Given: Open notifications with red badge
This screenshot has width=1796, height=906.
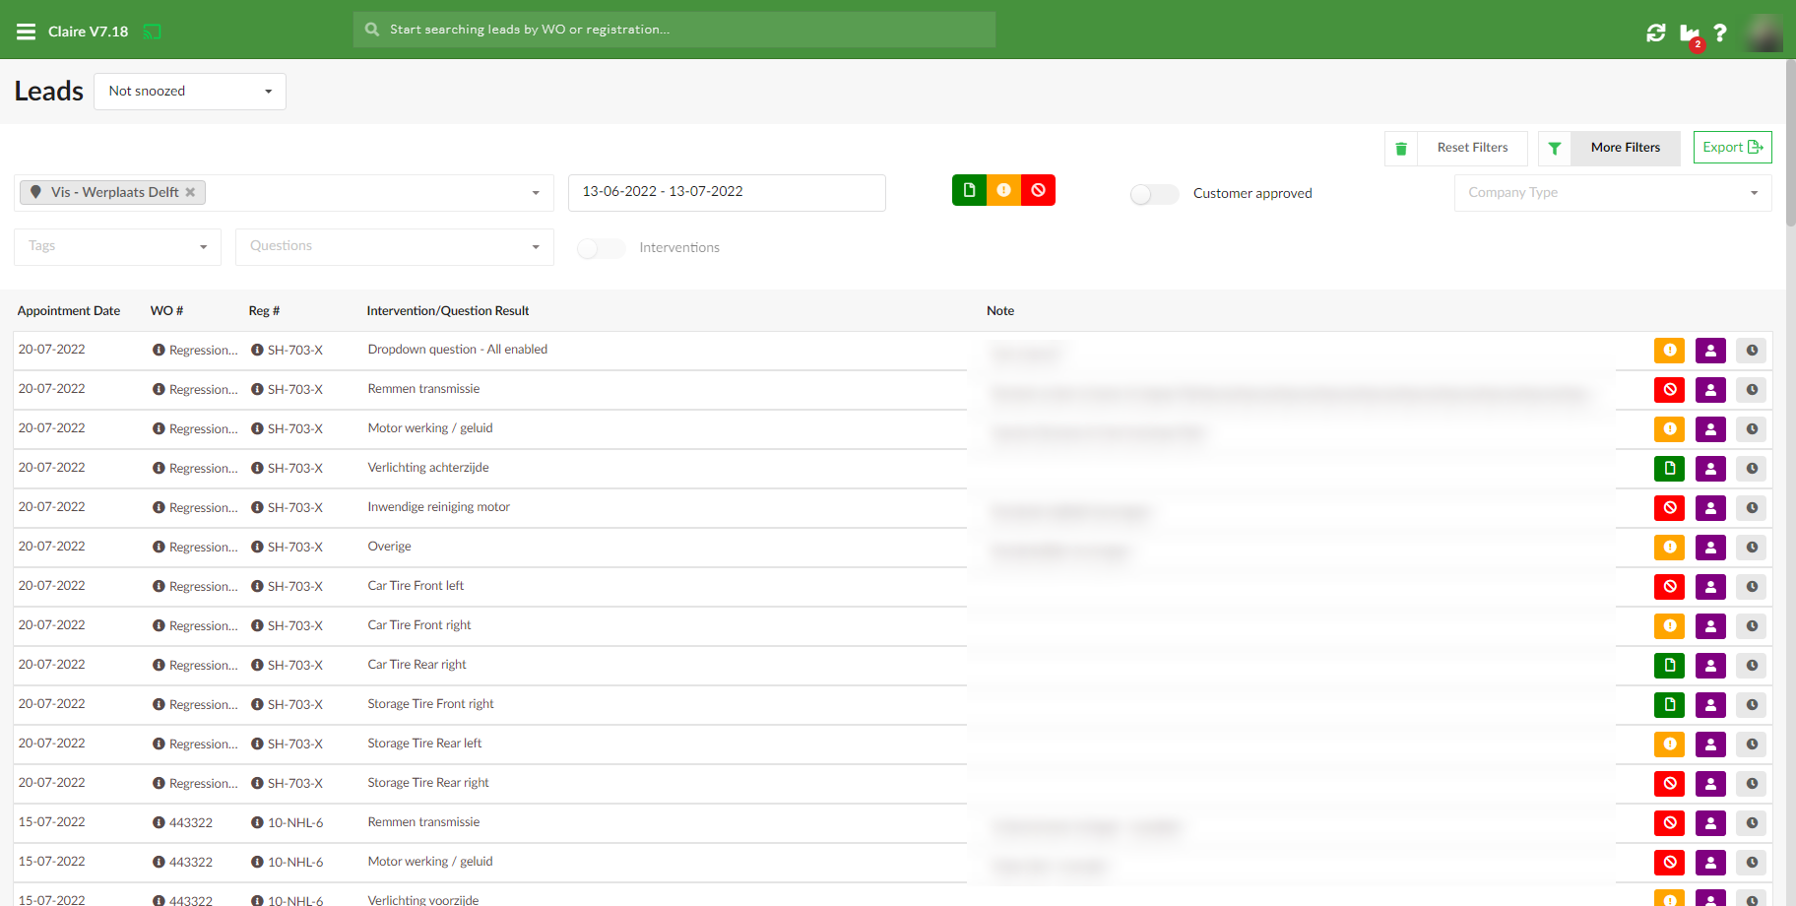Looking at the screenshot, I should click(x=1690, y=33).
